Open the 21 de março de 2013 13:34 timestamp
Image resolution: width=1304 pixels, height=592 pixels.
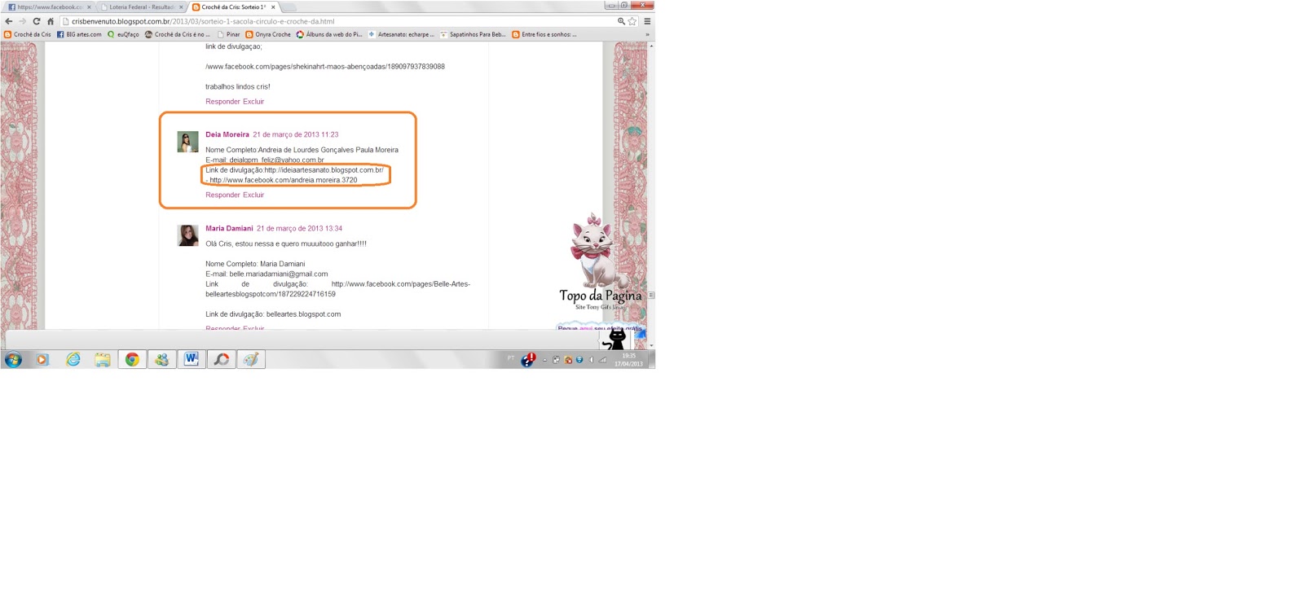coord(299,228)
